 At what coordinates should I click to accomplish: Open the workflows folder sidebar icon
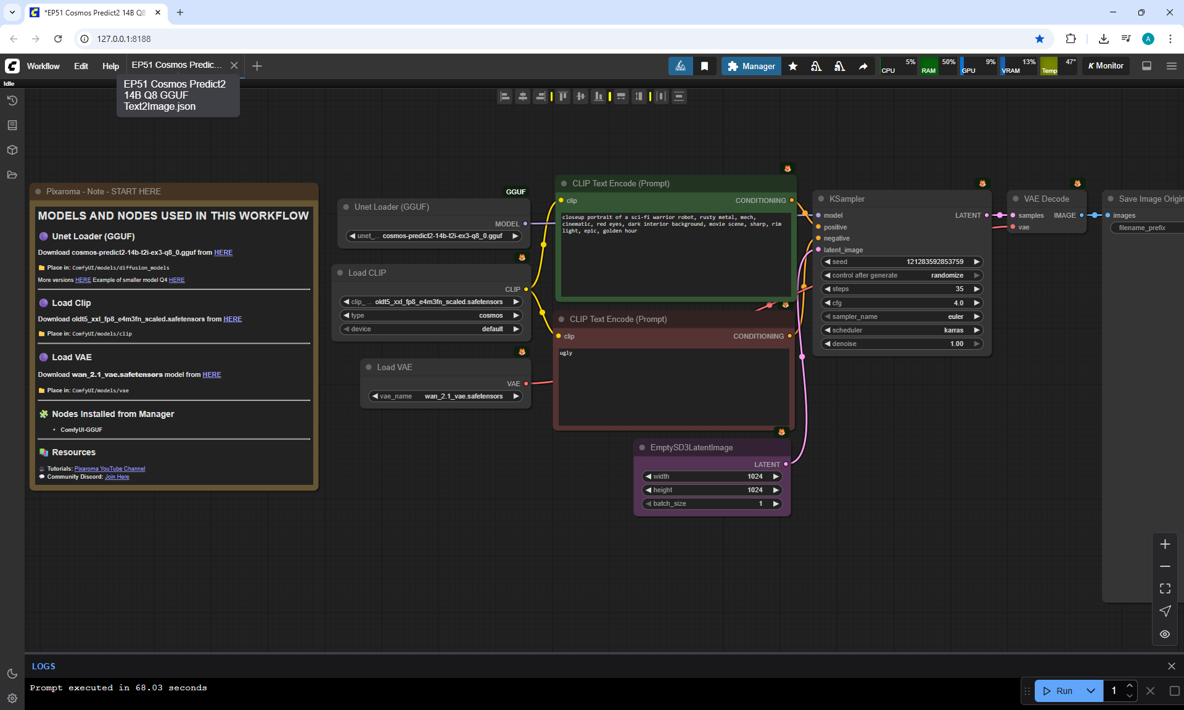(12, 175)
